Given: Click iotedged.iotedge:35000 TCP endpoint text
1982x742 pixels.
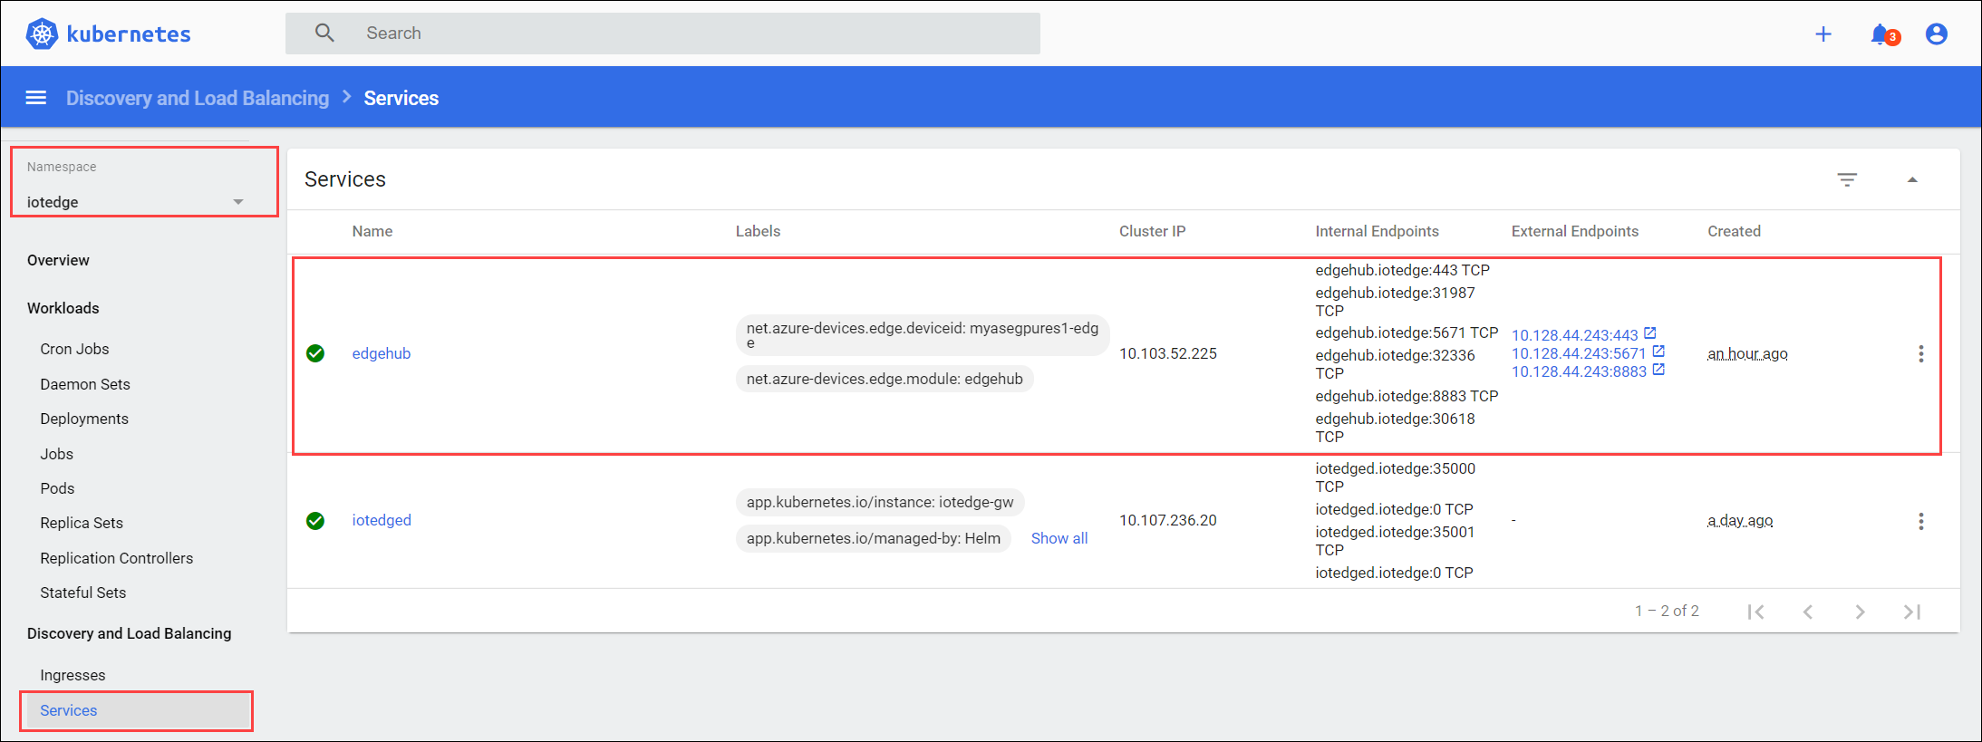Looking at the screenshot, I should (x=1396, y=477).
